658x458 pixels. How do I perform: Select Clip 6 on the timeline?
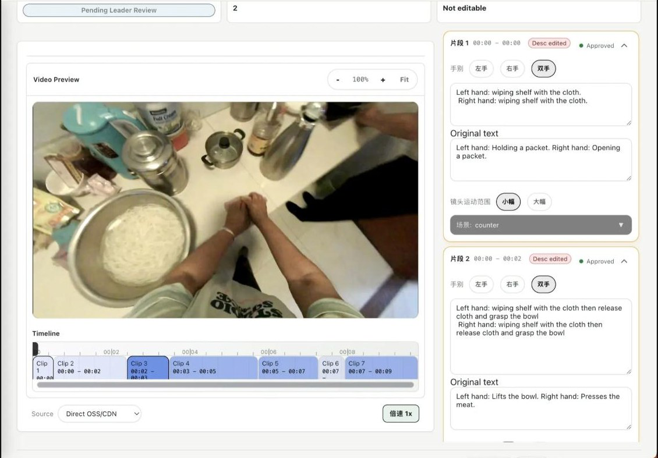tap(331, 368)
